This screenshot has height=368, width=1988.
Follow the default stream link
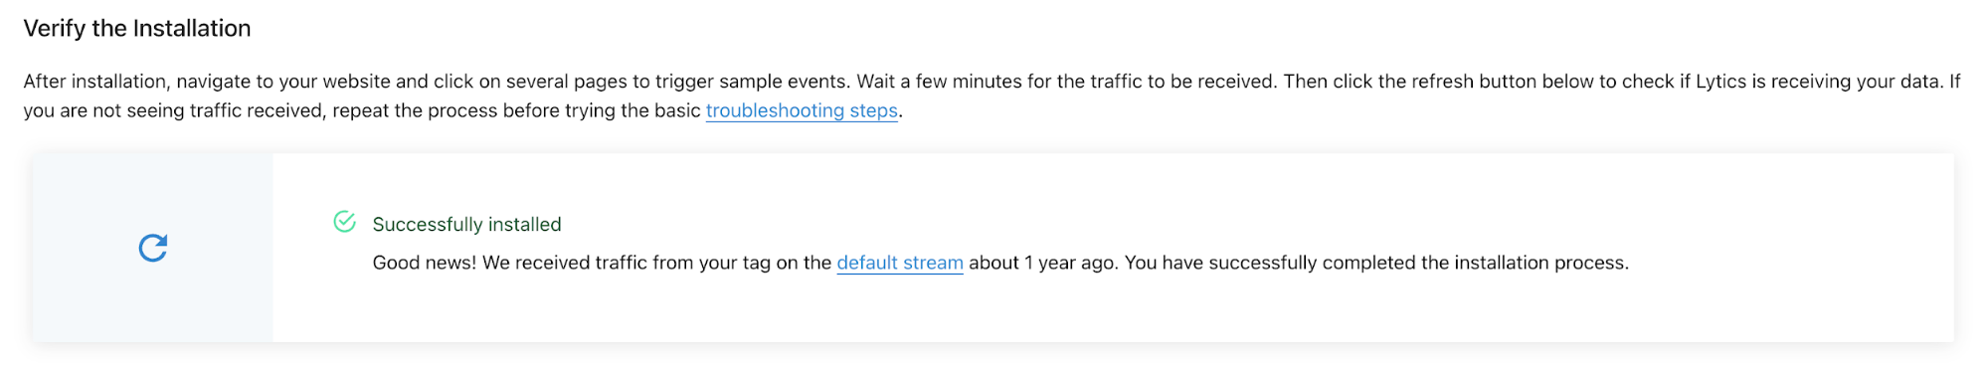pos(900,263)
